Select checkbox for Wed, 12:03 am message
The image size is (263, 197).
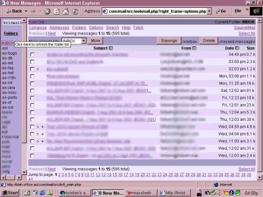[x=32, y=155]
